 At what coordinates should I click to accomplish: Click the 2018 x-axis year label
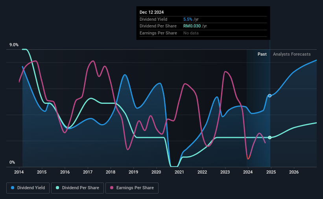tap(111, 172)
